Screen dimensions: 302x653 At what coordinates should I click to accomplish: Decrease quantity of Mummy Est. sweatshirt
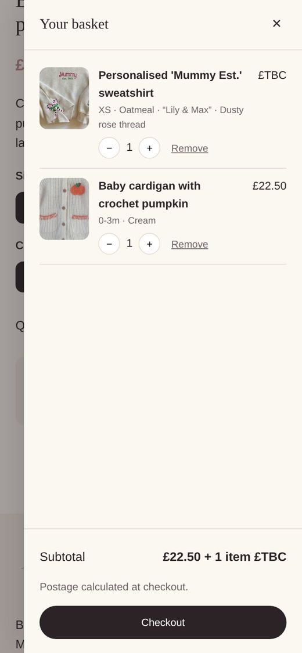pos(109,148)
